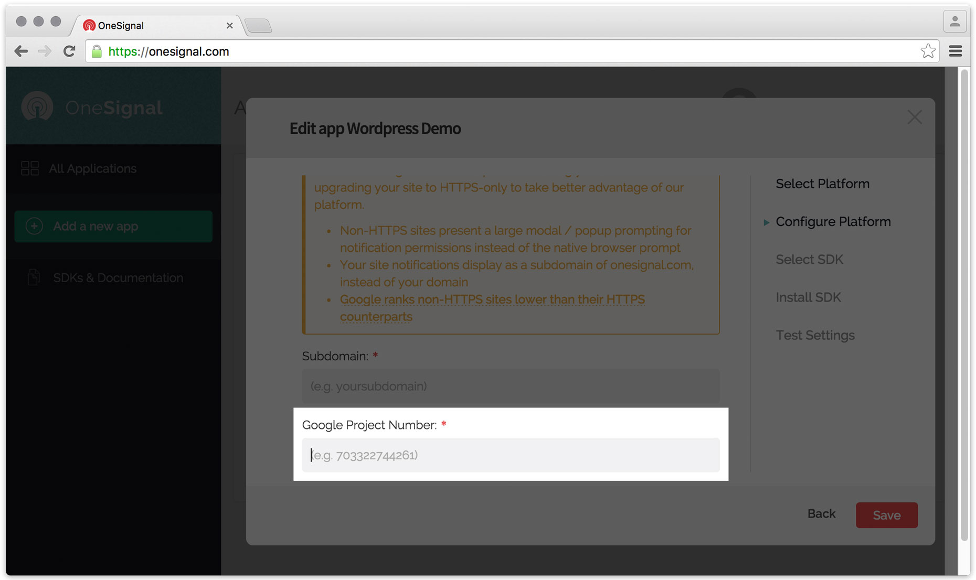Click the OneSignal logo icon
Image resolution: width=976 pixels, height=580 pixels.
(37, 107)
